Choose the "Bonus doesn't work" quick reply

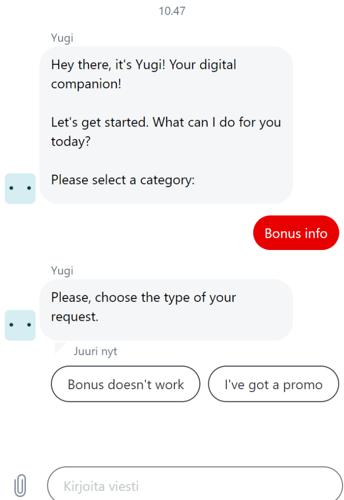click(x=126, y=384)
